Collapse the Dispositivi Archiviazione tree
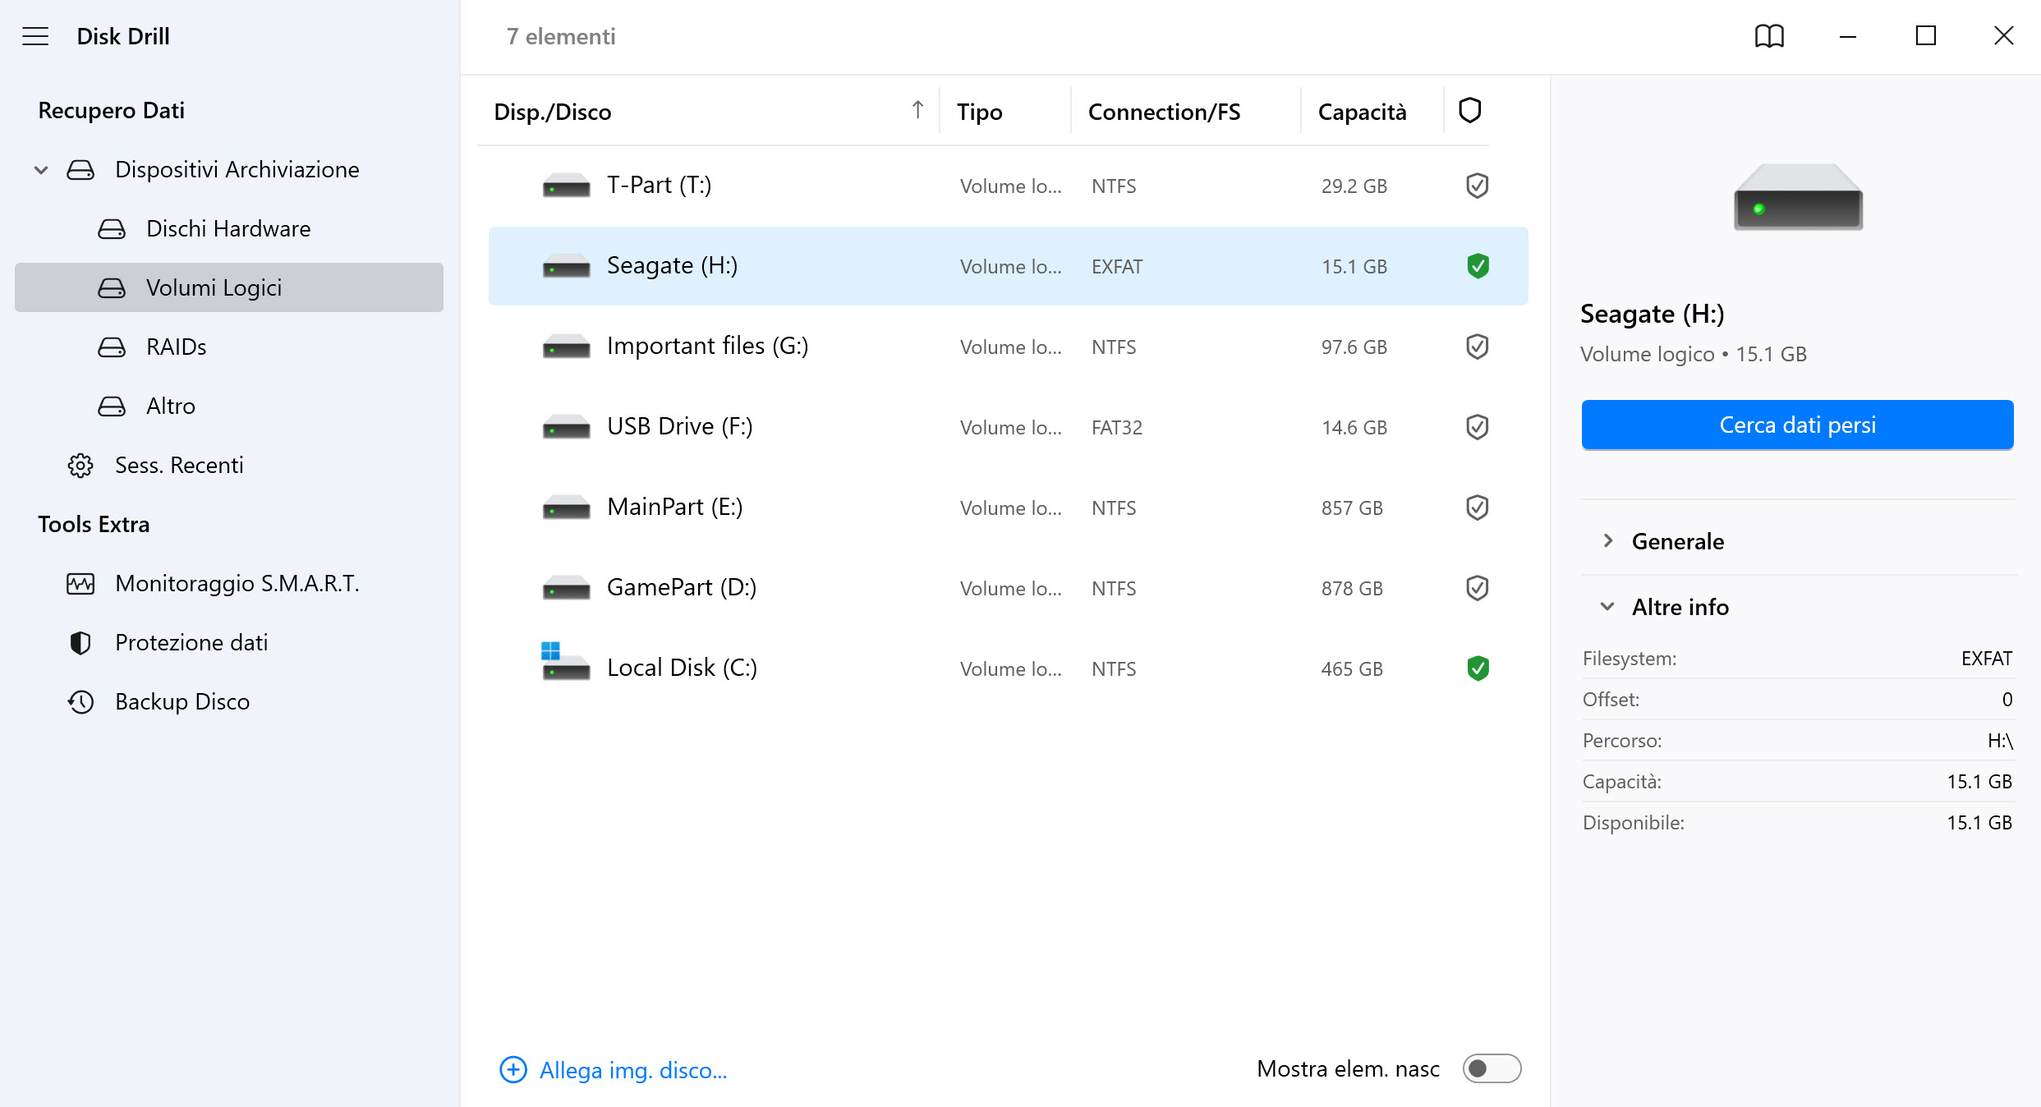2041x1107 pixels. coord(41,170)
